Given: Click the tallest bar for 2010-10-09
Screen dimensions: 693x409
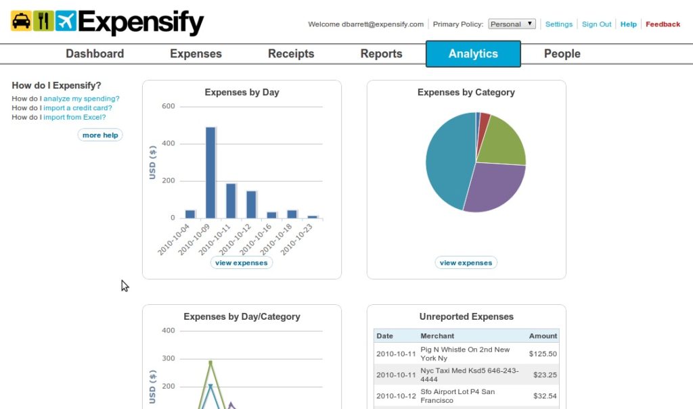Looking at the screenshot, I should point(210,172).
